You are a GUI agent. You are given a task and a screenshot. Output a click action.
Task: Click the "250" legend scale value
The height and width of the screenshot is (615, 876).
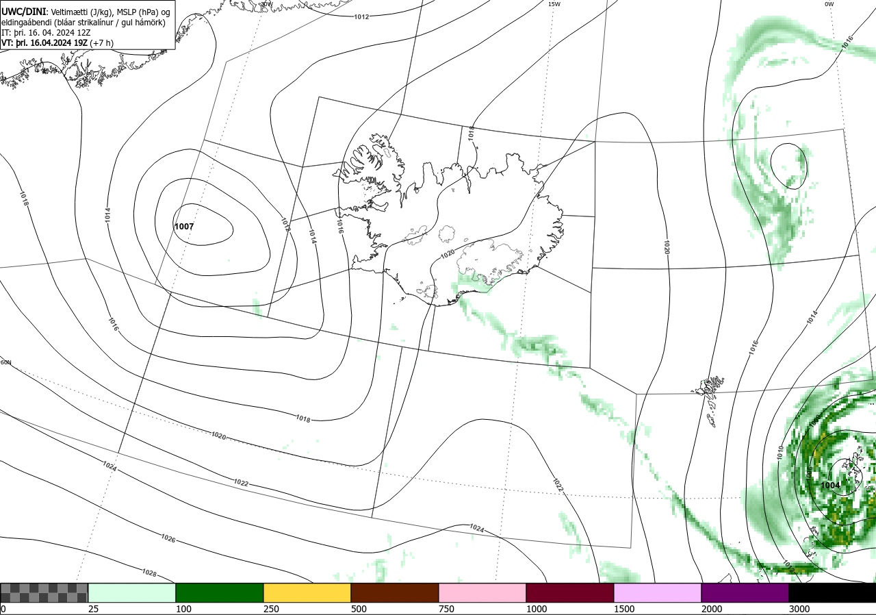[271, 609]
